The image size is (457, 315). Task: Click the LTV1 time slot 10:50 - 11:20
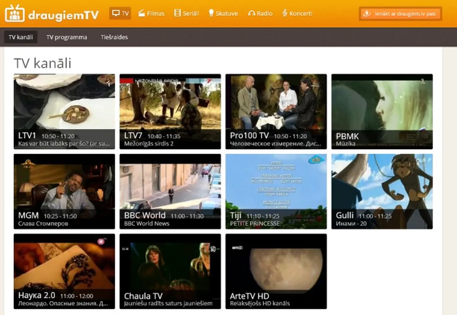pyautogui.click(x=58, y=136)
